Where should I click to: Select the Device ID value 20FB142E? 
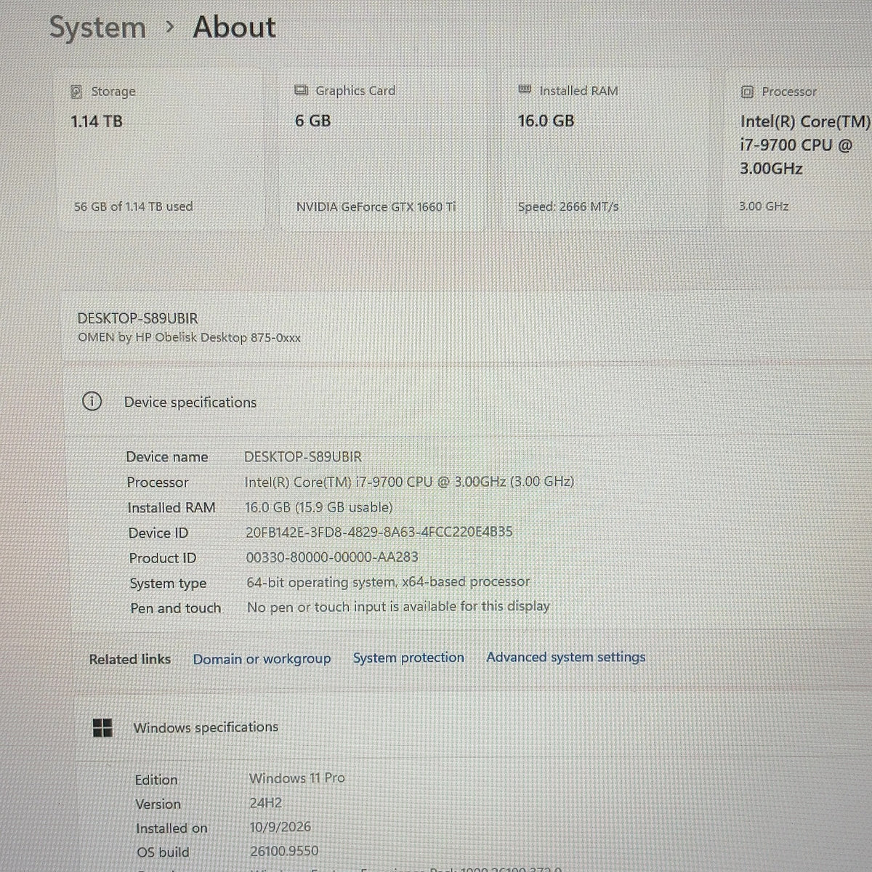coord(379,532)
